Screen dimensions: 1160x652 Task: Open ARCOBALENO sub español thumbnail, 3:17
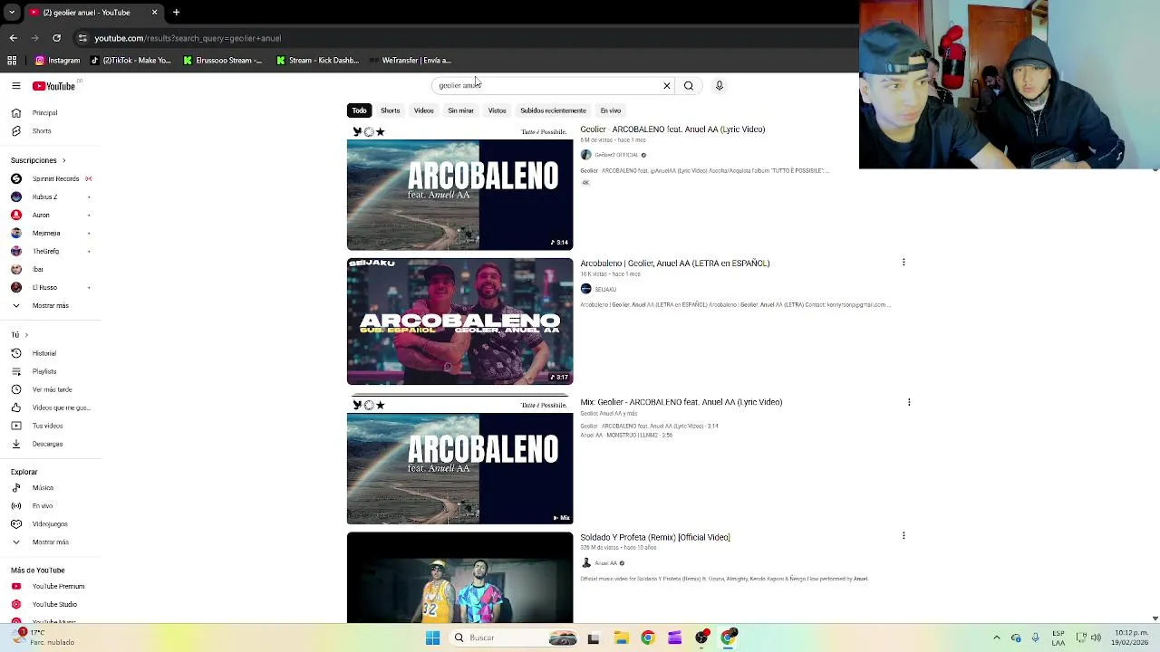(460, 321)
